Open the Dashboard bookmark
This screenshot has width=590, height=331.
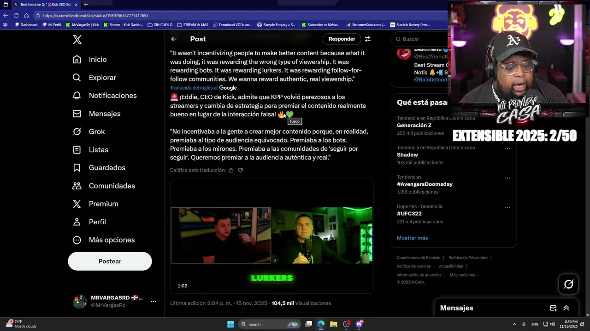click(x=26, y=25)
